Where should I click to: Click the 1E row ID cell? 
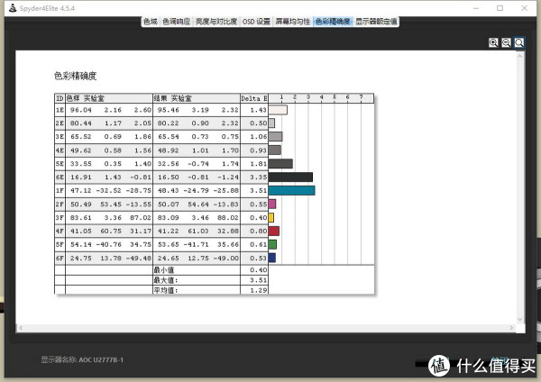(60, 110)
